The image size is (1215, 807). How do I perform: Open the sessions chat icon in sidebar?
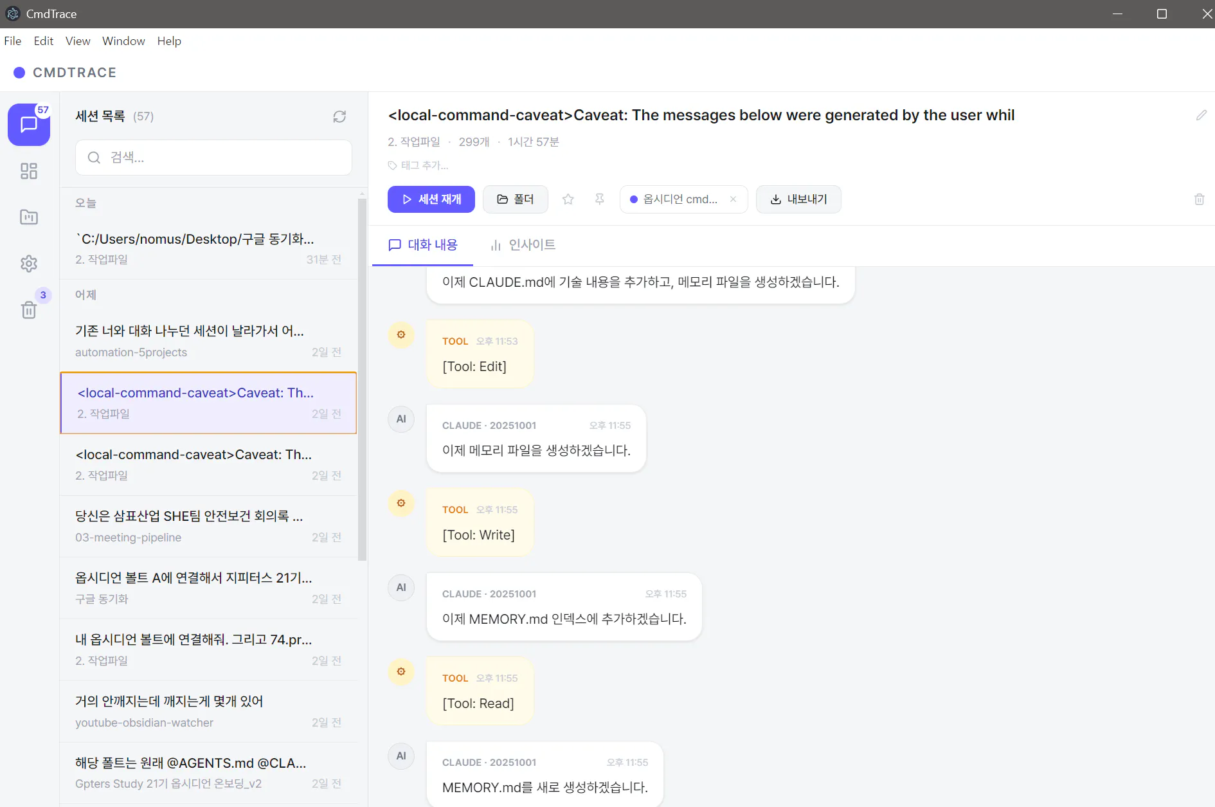(29, 125)
